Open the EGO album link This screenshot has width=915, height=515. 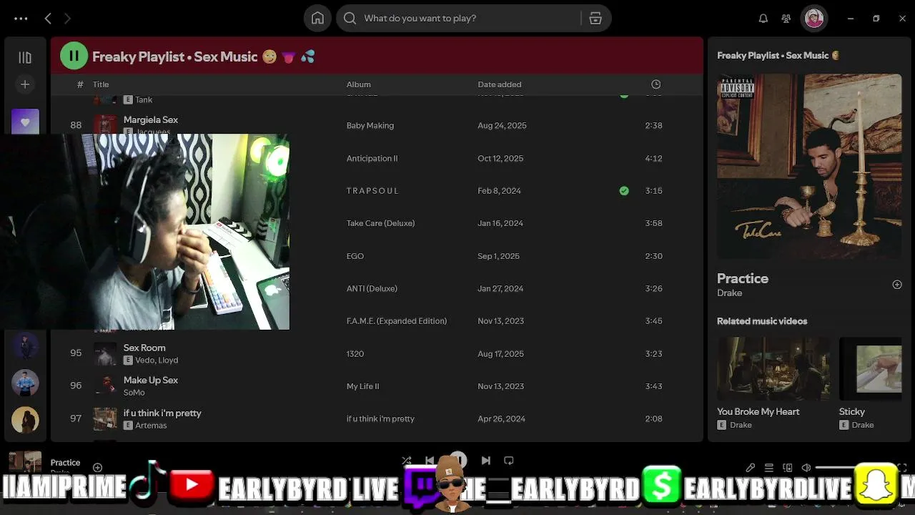tap(355, 256)
